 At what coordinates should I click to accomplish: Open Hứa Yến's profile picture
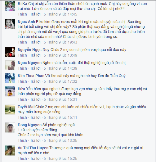10,91
